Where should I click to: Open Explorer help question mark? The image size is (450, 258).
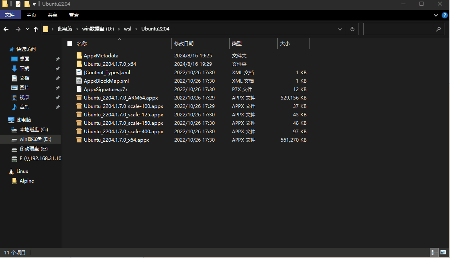coord(444,15)
